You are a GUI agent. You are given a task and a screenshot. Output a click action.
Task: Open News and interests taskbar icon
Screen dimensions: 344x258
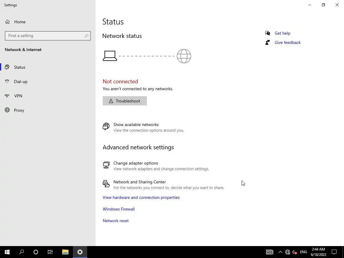pos(269,252)
